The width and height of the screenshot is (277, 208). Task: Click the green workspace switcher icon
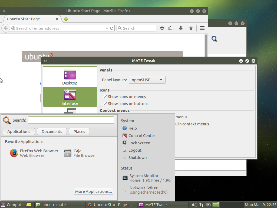click(x=216, y=205)
